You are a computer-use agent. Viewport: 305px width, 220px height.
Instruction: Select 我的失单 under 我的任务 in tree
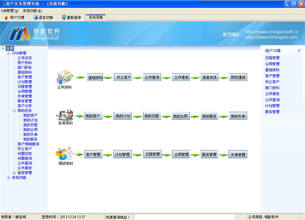30,134
